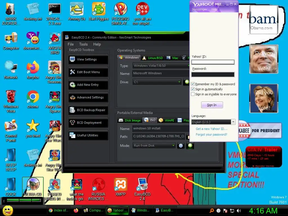Screen dimensions: 288x216
Task: Switch to Index of... Chrome taskbar button
Action: tap(59, 210)
